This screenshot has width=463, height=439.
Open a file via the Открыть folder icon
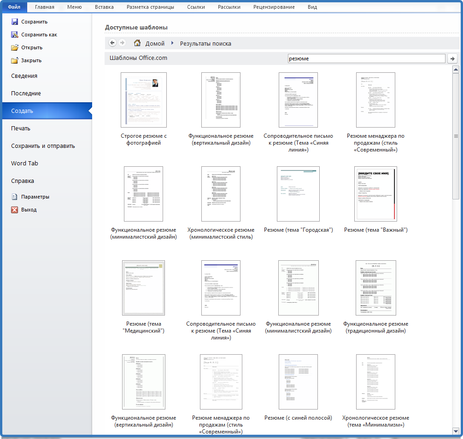(x=15, y=47)
